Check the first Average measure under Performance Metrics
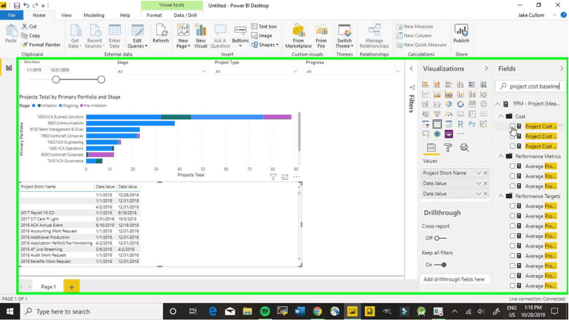 click(x=512, y=166)
